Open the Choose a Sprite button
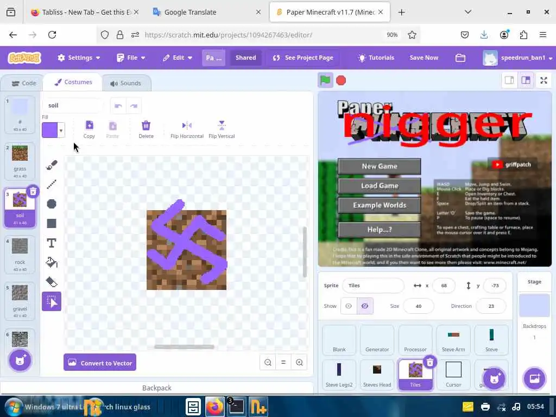The image size is (556, 417). pyautogui.click(x=494, y=378)
